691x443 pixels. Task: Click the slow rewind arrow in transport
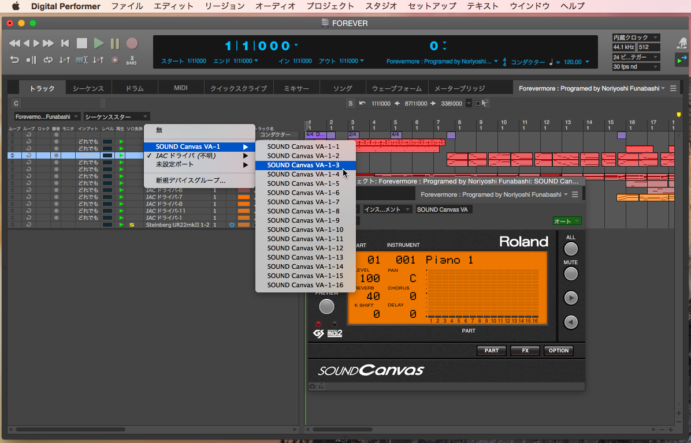tap(27, 43)
